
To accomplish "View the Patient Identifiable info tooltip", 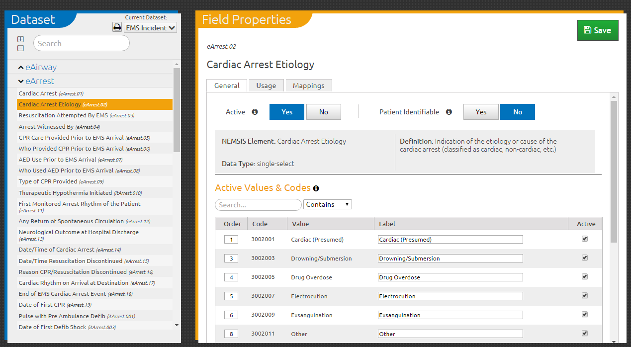I will tap(449, 112).
